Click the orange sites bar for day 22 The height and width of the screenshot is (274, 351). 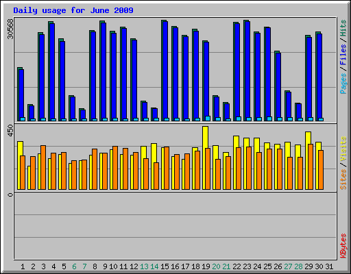pyautogui.click(x=239, y=169)
